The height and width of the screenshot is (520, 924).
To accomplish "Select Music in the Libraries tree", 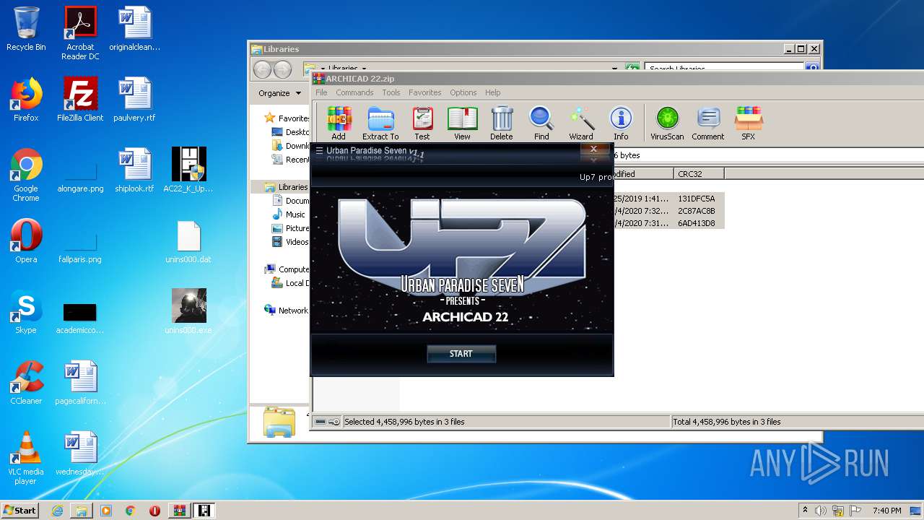I will coord(289,214).
